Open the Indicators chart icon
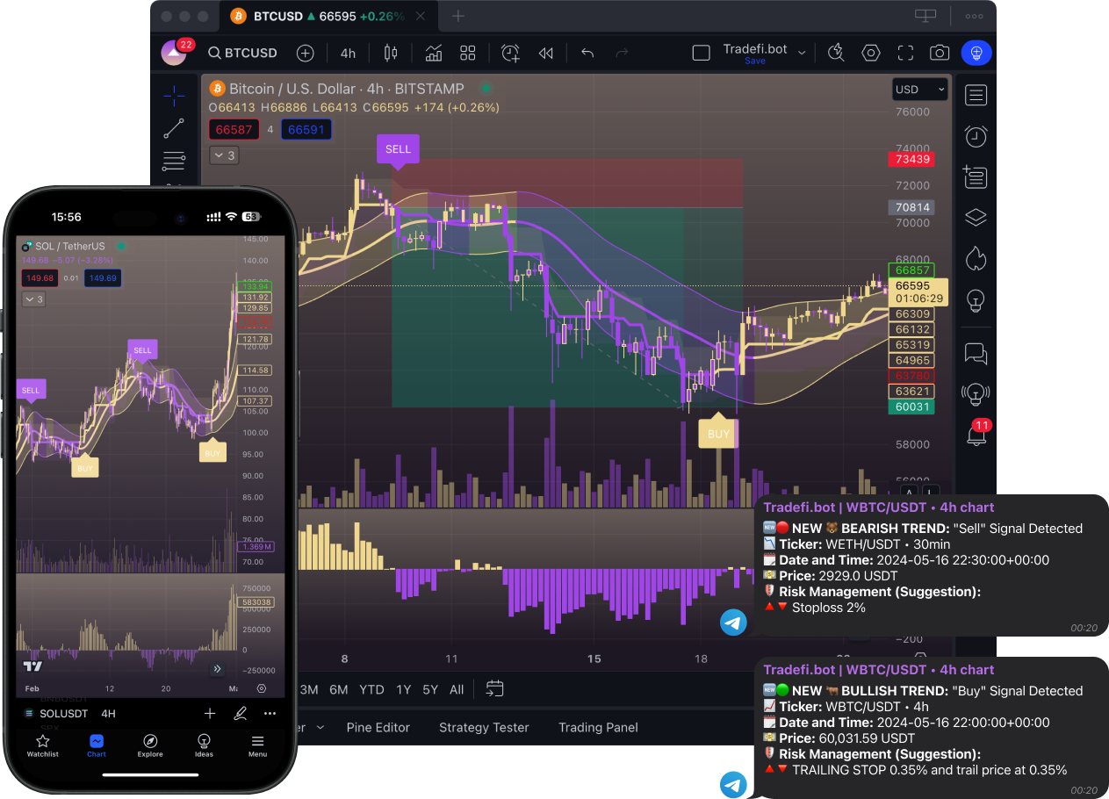Screen dimensions: 1109x799 click(x=433, y=53)
